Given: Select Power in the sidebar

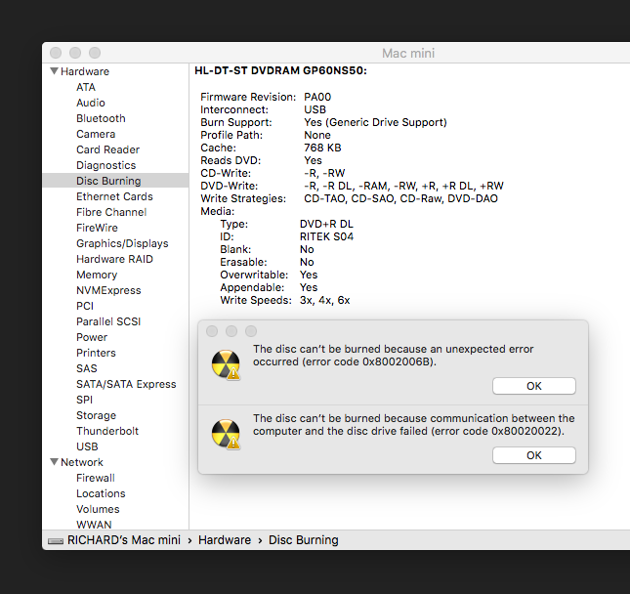Looking at the screenshot, I should click(x=92, y=338).
